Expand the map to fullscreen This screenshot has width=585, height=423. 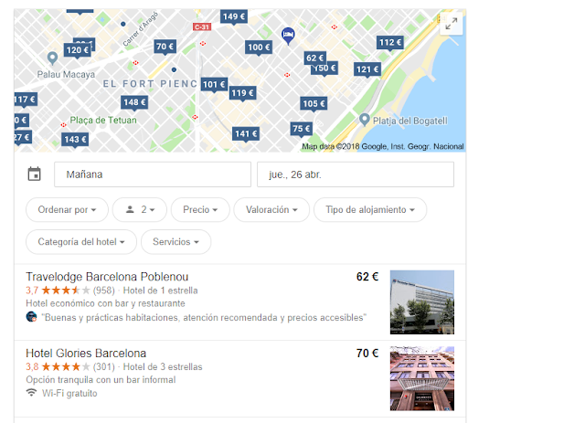coord(451,24)
